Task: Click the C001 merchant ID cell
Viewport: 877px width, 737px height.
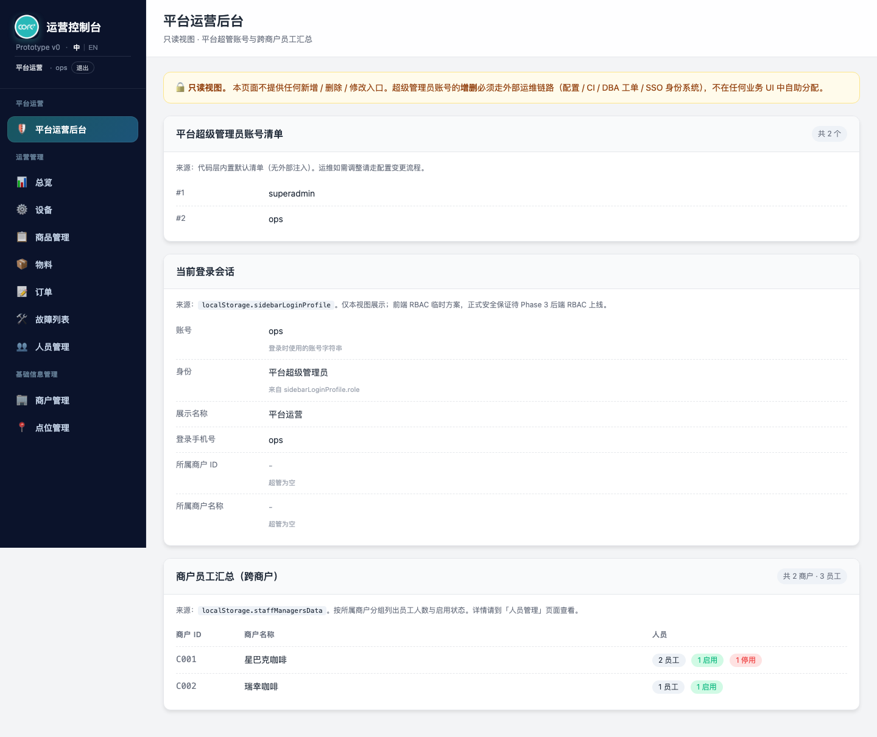Action: click(x=186, y=660)
